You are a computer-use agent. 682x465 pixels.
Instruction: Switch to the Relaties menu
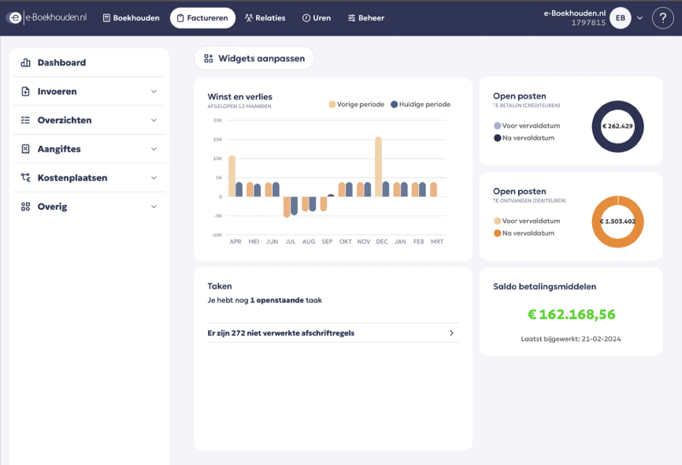pos(265,18)
